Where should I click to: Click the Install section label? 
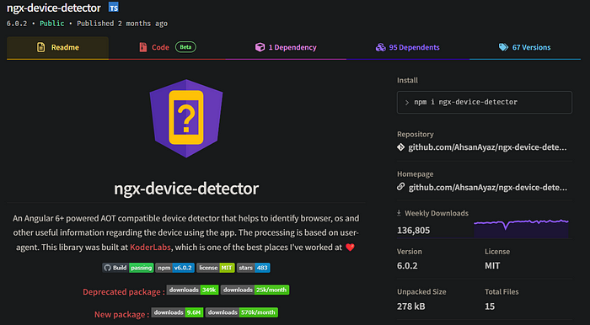coord(407,80)
